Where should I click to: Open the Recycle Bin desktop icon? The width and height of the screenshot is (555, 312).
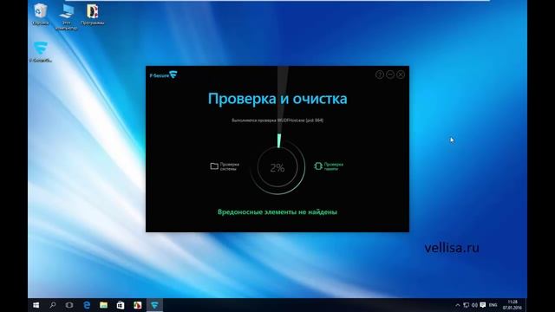[x=41, y=14]
